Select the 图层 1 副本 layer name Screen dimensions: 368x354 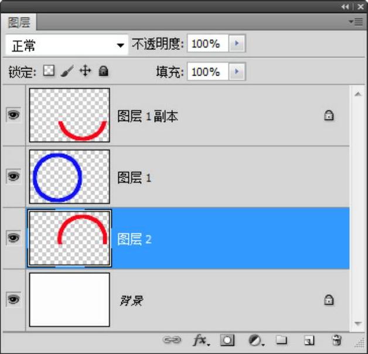coord(148,116)
